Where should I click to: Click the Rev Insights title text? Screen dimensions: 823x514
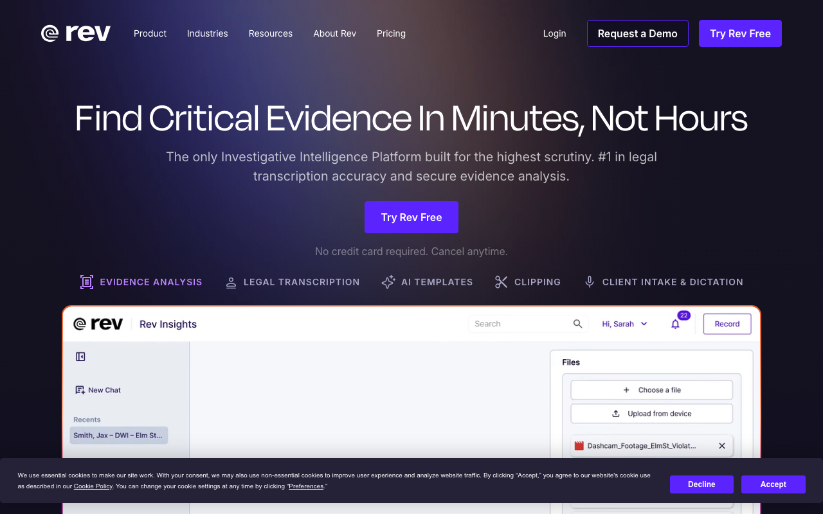tap(168, 324)
